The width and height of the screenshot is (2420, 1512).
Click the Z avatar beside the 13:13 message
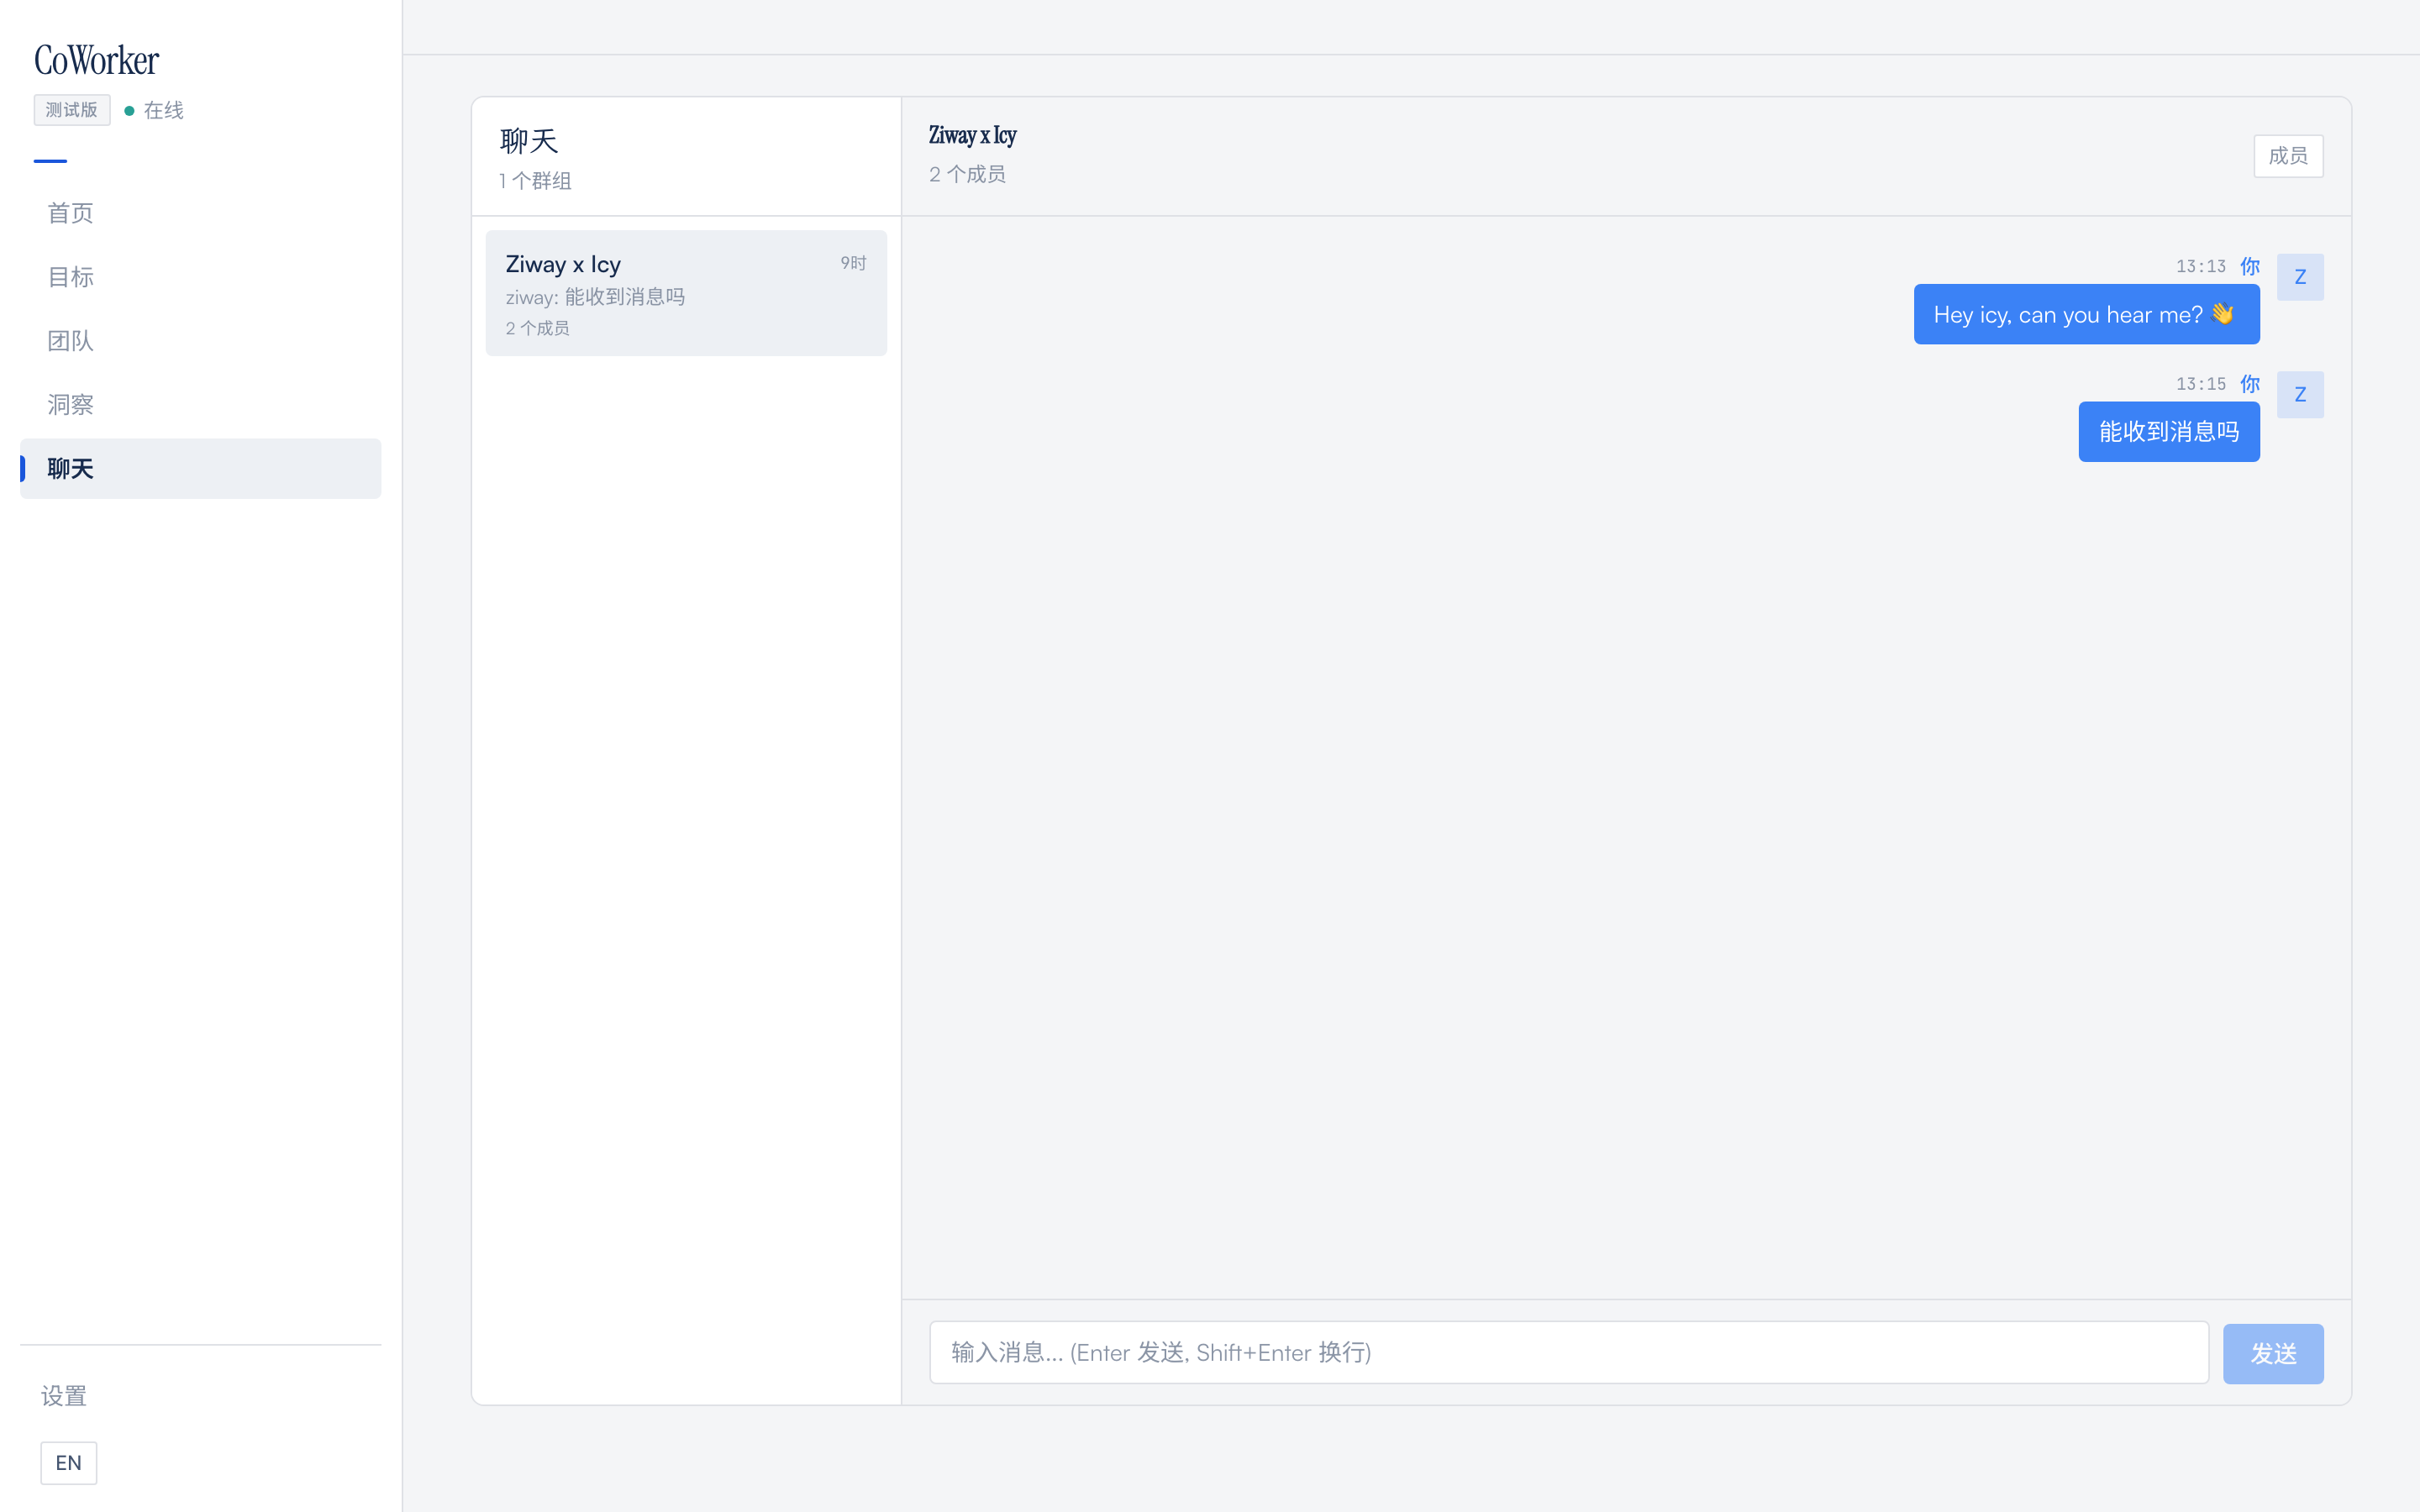click(2300, 277)
